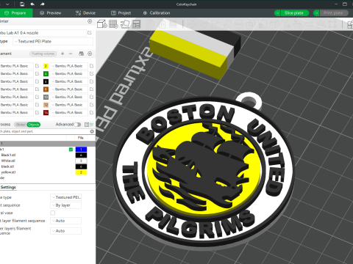The image size is (353, 264).
Task: Edit preset icon for filament 2
Action: [91, 66]
